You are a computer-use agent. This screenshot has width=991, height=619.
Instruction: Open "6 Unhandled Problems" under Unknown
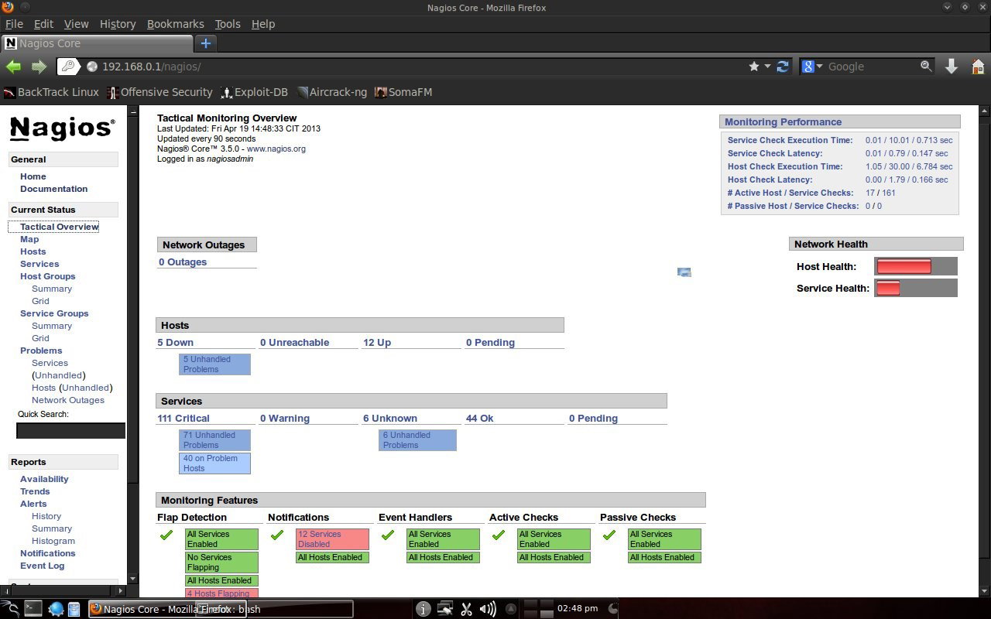417,440
